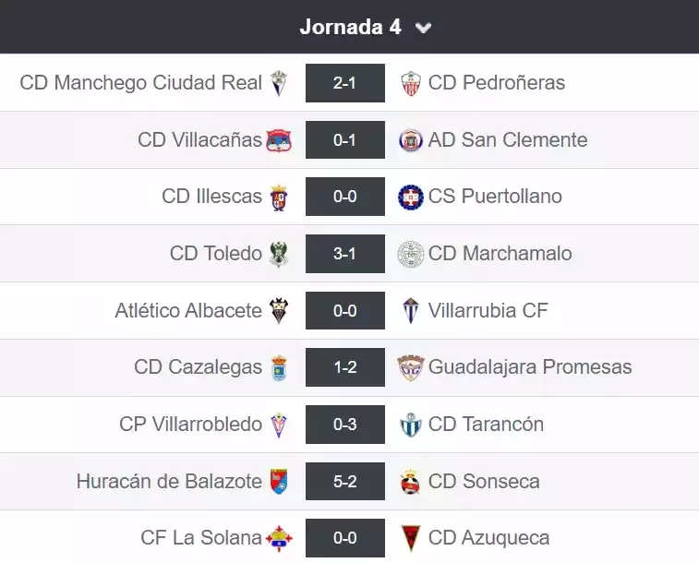Image resolution: width=699 pixels, height=563 pixels.
Task: Open the 2-1 Manchego vs Pedroñeras score
Action: (x=345, y=83)
